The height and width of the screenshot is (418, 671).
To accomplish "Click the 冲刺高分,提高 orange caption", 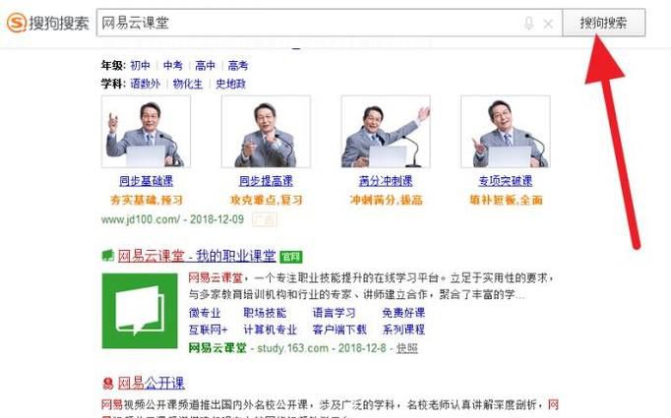I will [386, 201].
